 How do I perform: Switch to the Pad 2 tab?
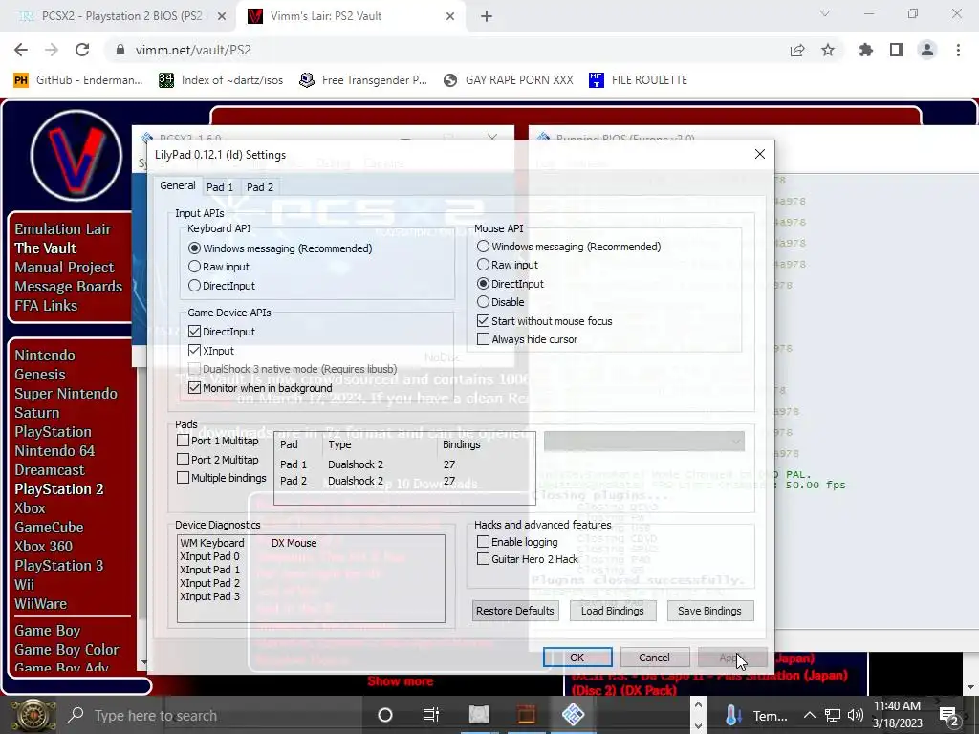260,187
